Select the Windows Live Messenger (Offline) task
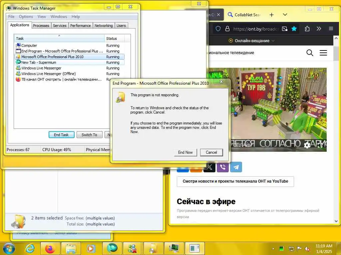 click(70, 74)
